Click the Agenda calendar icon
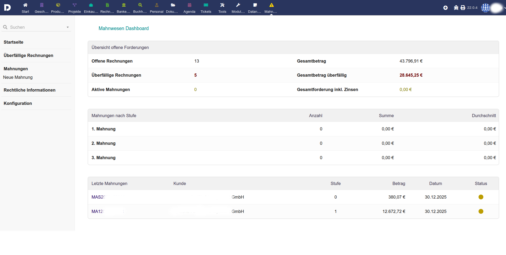 (x=189, y=5)
